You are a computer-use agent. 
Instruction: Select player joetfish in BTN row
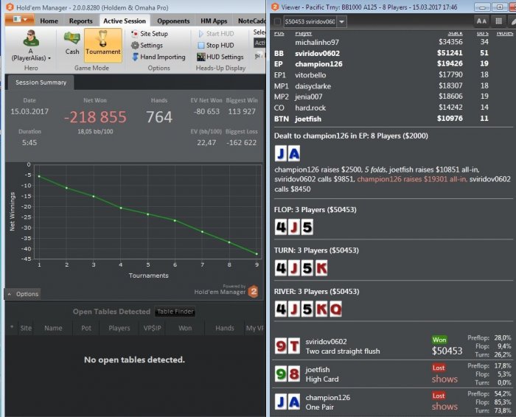tap(308, 119)
